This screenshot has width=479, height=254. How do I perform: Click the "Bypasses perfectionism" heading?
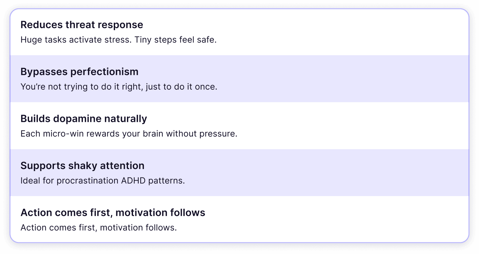coord(79,72)
